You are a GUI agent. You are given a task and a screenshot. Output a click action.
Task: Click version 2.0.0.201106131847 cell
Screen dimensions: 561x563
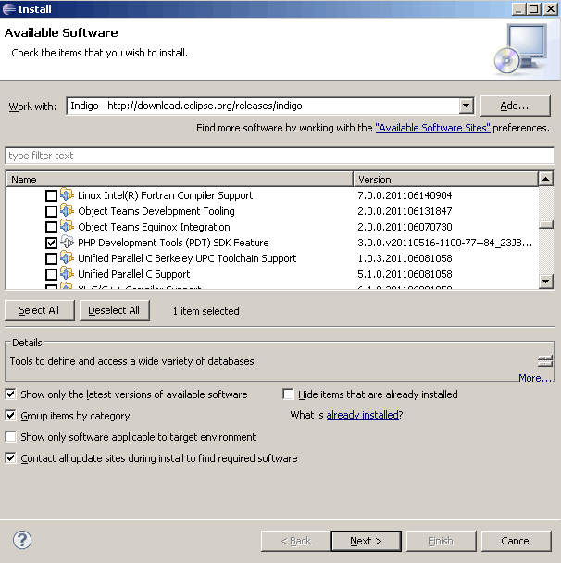[405, 211]
